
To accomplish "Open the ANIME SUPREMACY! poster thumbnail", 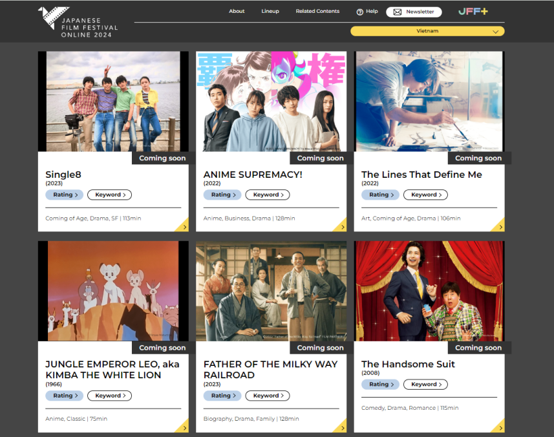I will click(x=272, y=101).
